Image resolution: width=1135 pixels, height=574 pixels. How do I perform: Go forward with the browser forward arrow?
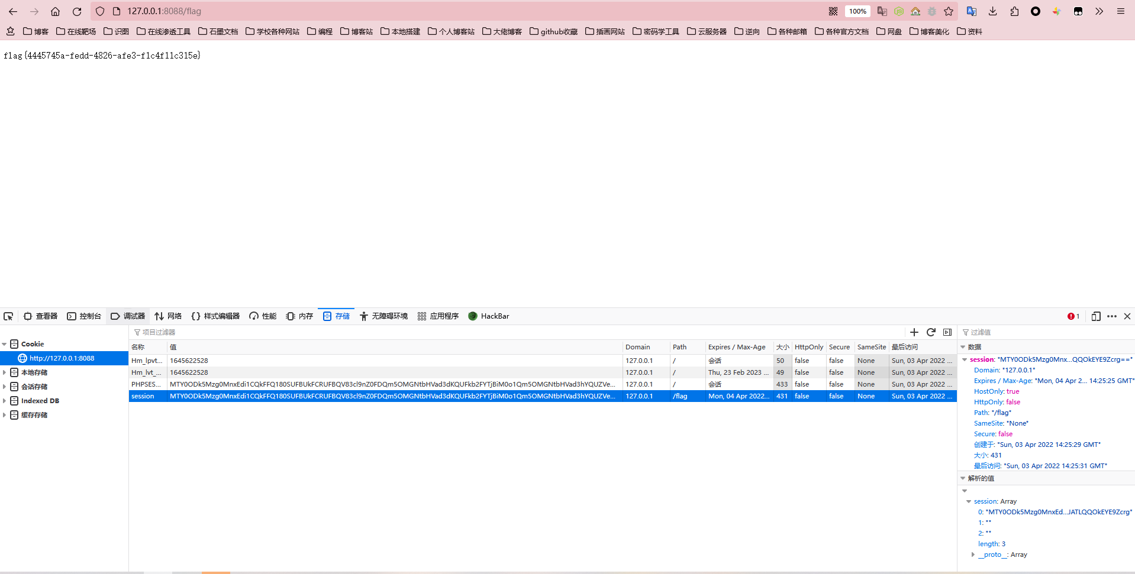pos(34,11)
